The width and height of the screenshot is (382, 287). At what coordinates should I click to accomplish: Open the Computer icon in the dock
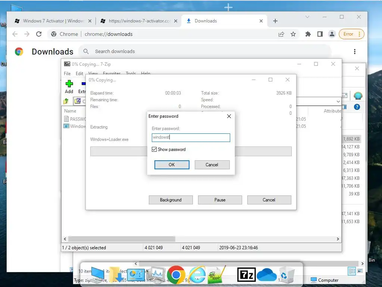tap(97, 275)
